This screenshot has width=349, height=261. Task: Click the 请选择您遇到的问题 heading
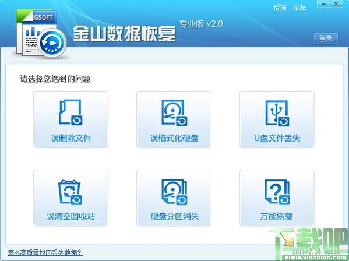pos(55,79)
